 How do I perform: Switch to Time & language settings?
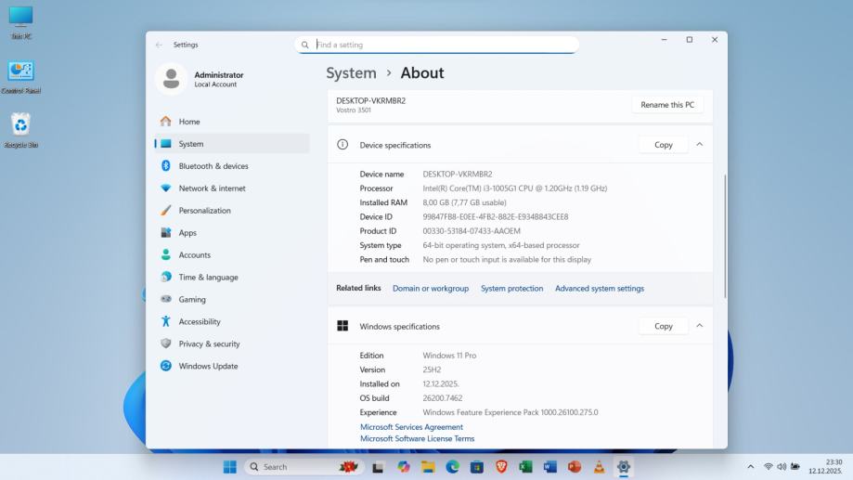coord(208,277)
